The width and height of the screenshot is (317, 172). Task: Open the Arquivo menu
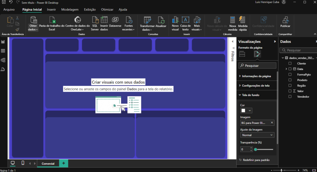pos(9,10)
